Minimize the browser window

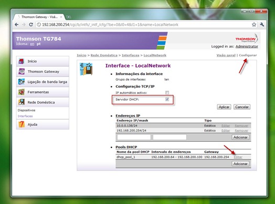coord(245,11)
